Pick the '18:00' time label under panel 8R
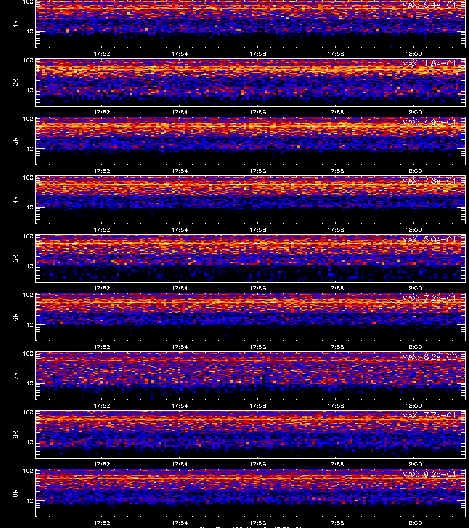Viewport: 469px width, 528px height. tap(413, 465)
